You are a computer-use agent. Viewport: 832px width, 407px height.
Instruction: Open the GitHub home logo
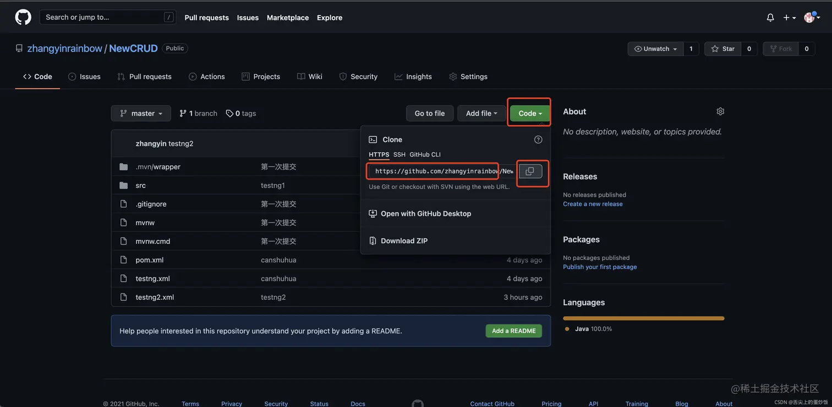(23, 17)
